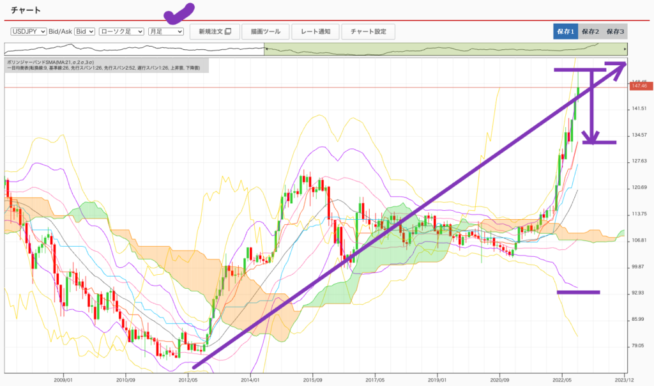Viewport: 654px width, 386px height.
Task: Click the 85.99 price axis label
Action: pyautogui.click(x=639, y=320)
